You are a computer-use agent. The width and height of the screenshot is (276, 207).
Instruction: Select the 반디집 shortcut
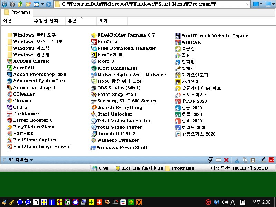coord(185,62)
